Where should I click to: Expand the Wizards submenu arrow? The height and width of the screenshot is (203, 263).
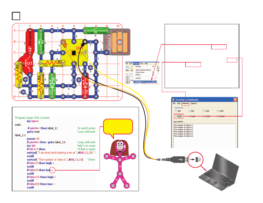[155, 78]
